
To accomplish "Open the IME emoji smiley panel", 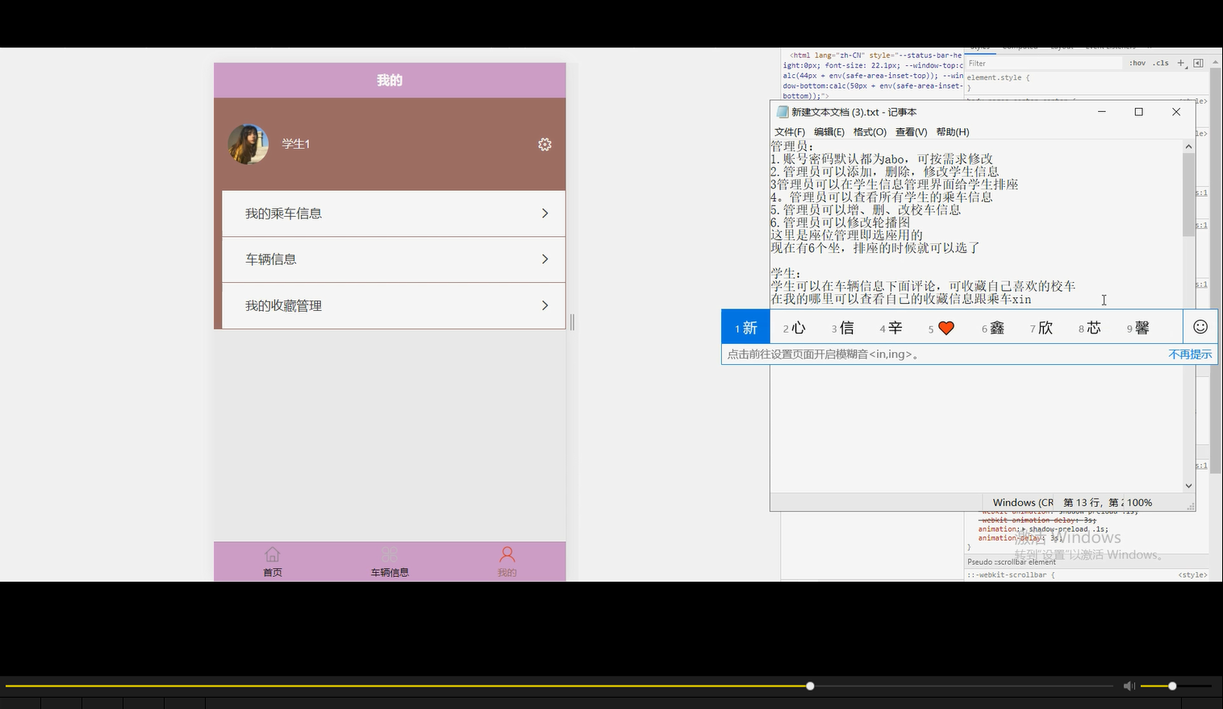I will [1200, 326].
